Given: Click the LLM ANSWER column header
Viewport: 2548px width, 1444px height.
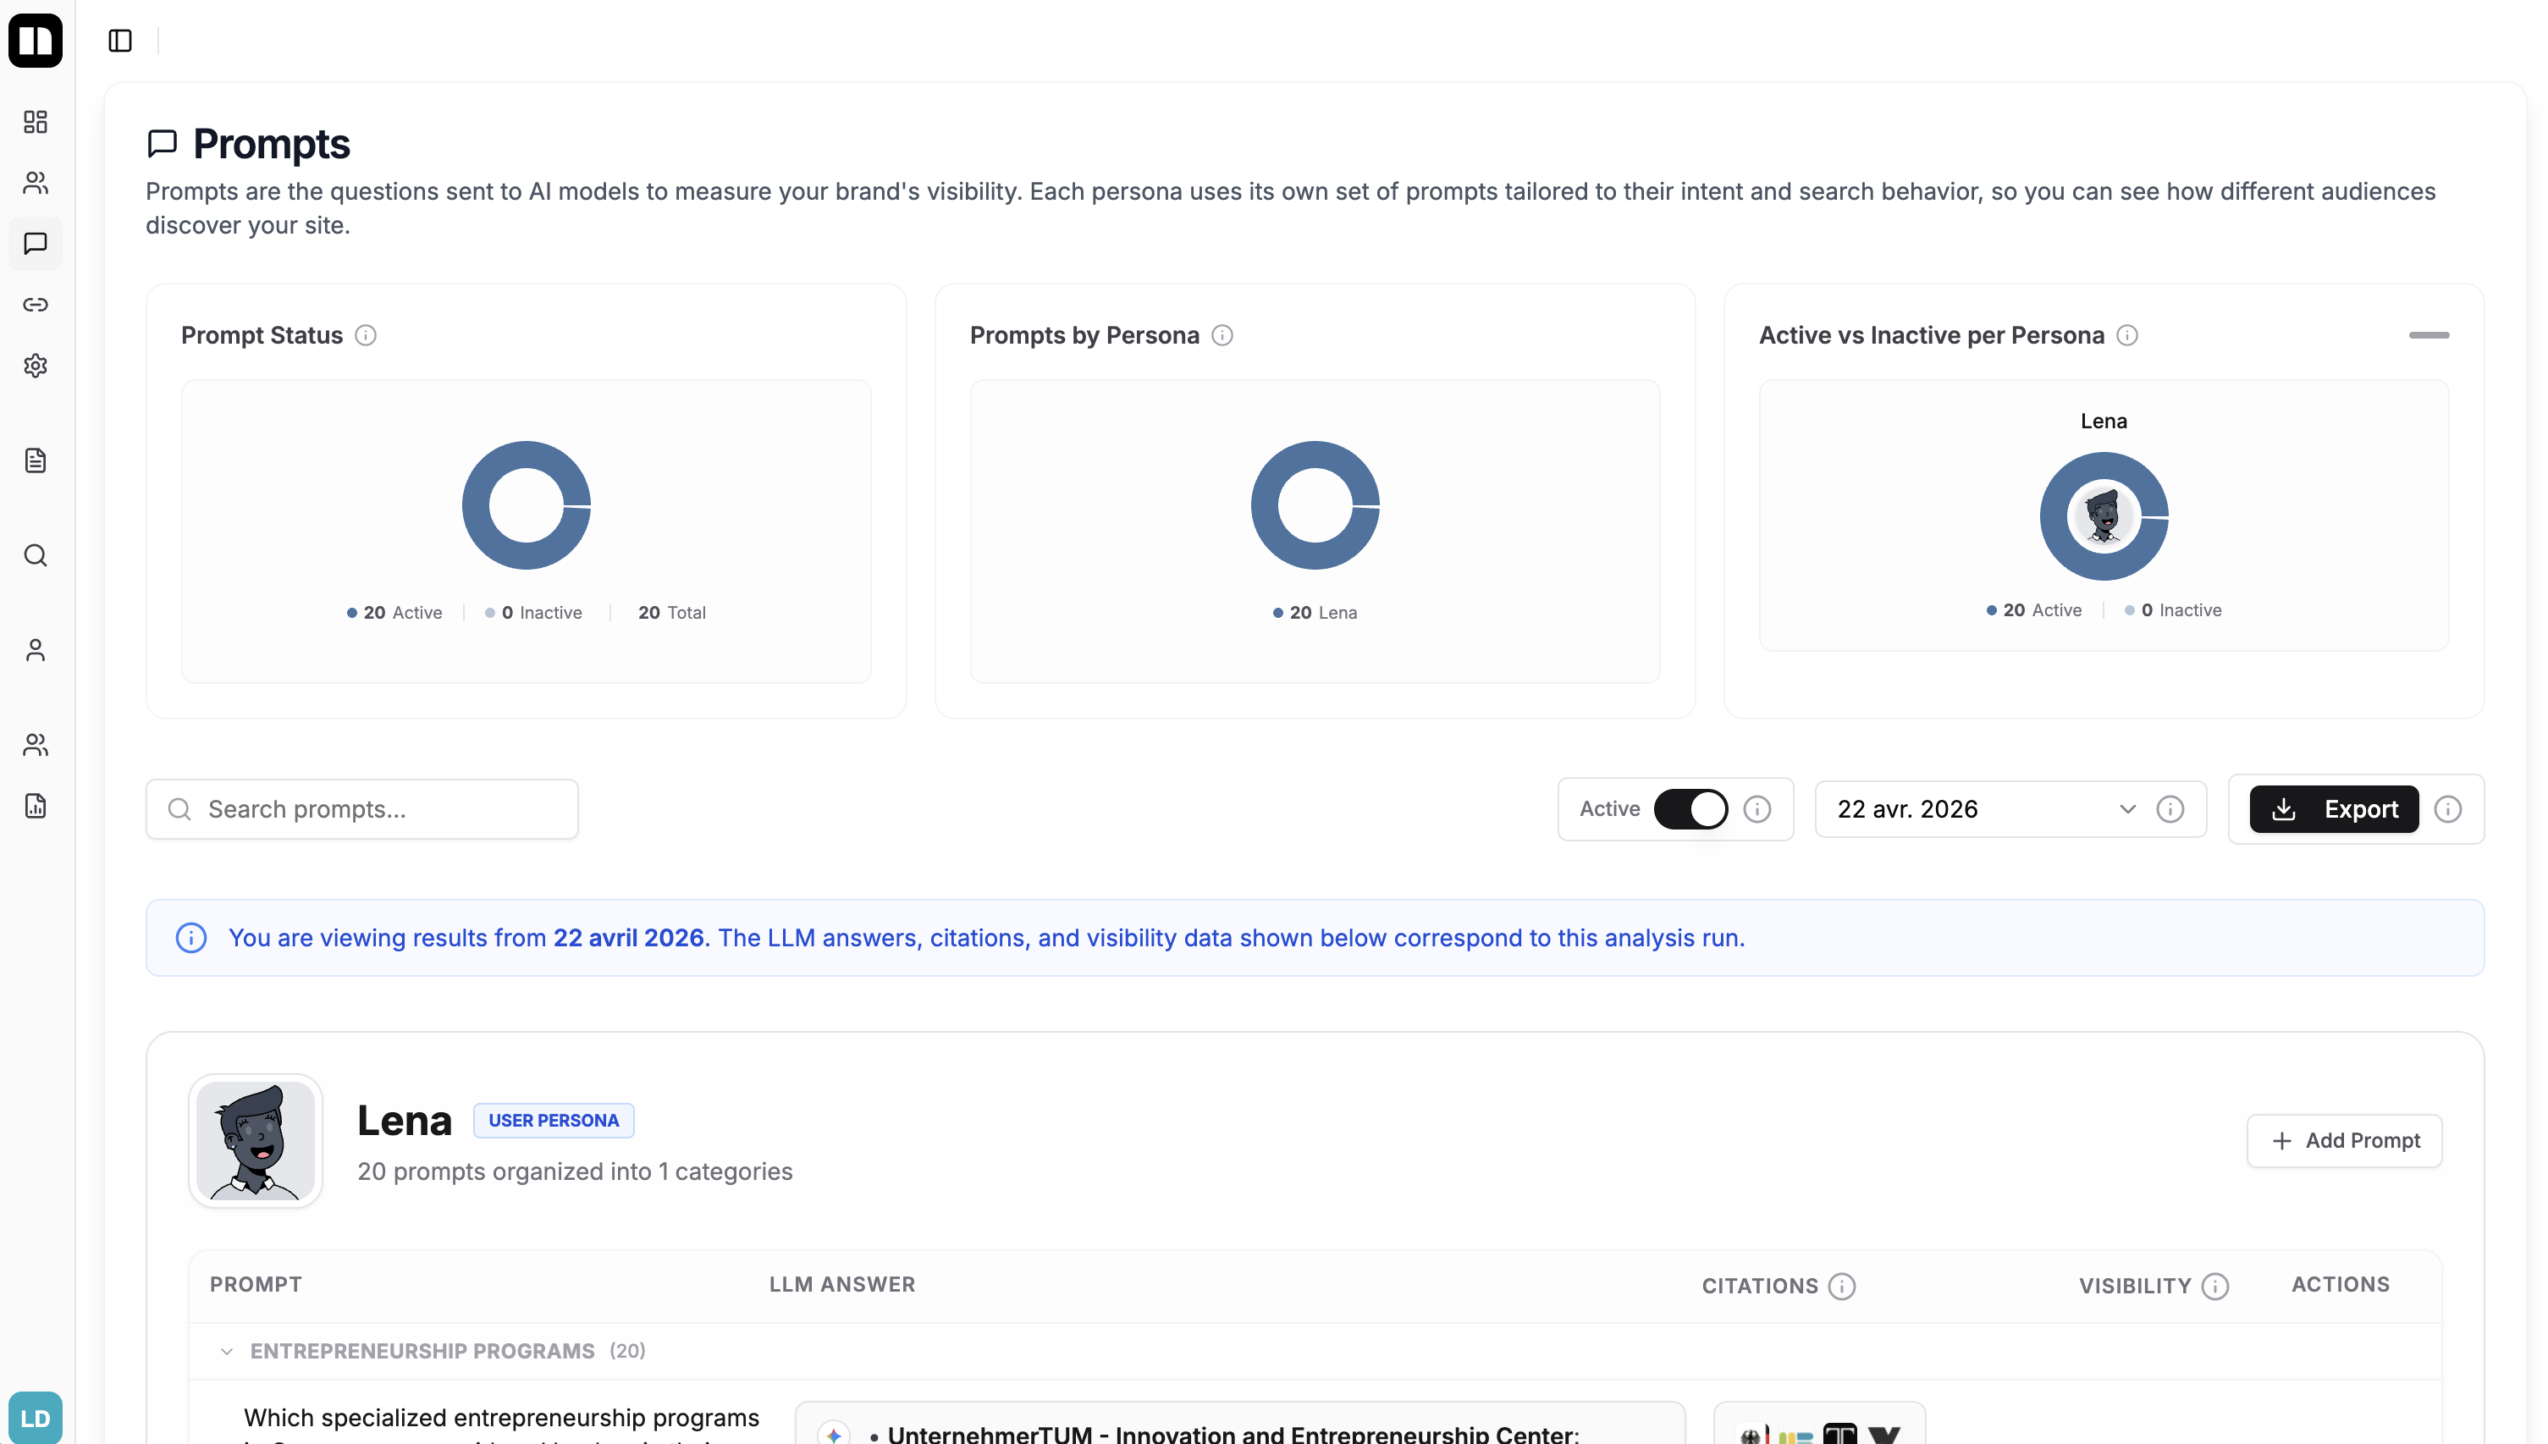Looking at the screenshot, I should click(x=842, y=1284).
